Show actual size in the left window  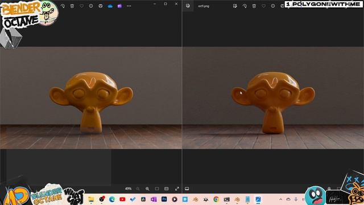point(167,188)
